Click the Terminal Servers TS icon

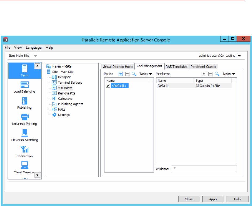tap(54, 83)
